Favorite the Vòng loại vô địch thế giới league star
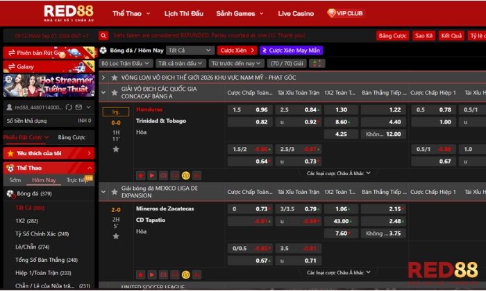The image size is (486, 291). [115, 78]
